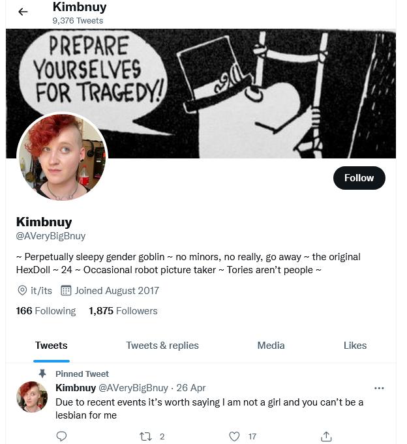Click the location pin icon beside it/its

22,291
